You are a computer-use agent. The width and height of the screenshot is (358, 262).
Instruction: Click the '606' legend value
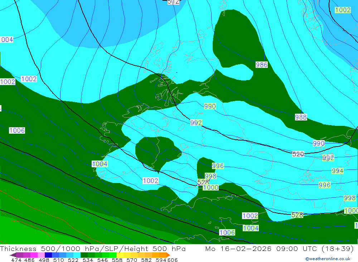[173, 260]
